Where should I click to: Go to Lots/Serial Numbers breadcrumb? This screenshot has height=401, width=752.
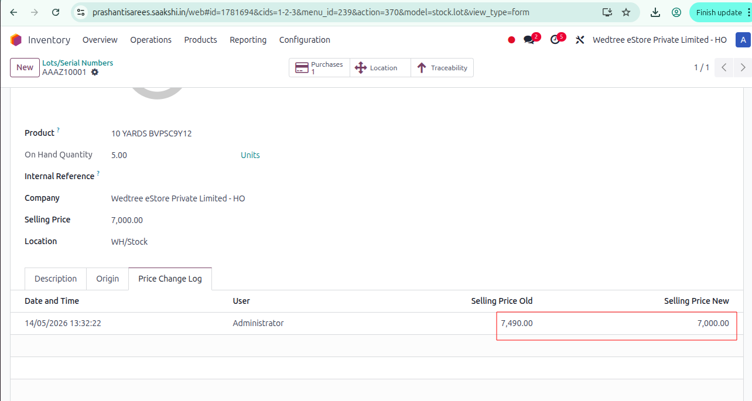pyautogui.click(x=77, y=63)
